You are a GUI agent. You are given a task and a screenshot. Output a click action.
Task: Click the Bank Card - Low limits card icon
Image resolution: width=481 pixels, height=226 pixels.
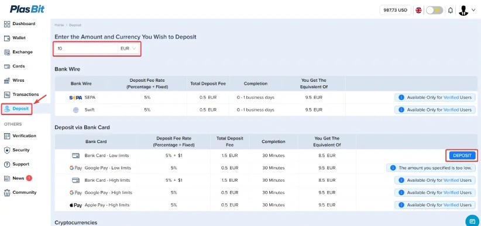75,155
